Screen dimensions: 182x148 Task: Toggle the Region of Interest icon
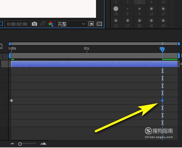point(91,24)
